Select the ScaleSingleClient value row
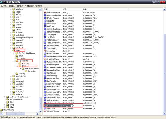 click(69, 100)
